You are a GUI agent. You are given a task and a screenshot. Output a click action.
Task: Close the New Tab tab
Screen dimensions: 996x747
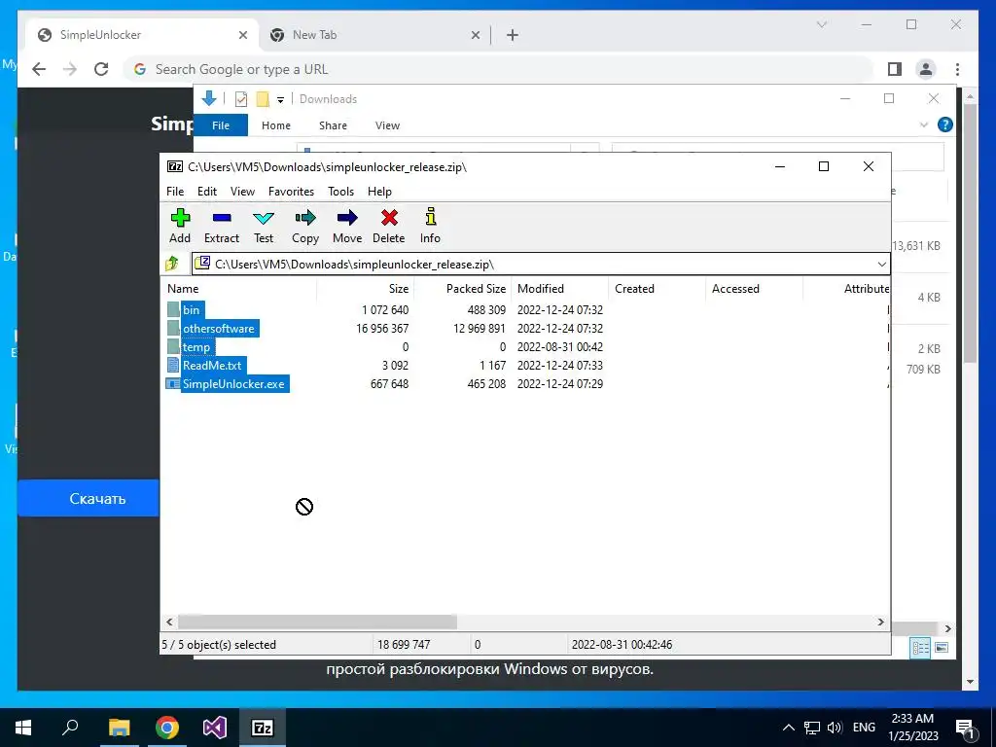475,36
